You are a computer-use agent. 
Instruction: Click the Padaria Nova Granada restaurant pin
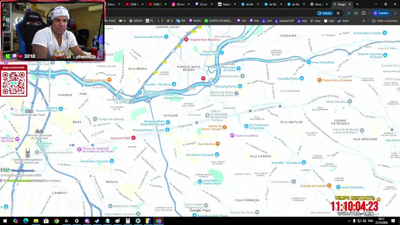pos(319,80)
